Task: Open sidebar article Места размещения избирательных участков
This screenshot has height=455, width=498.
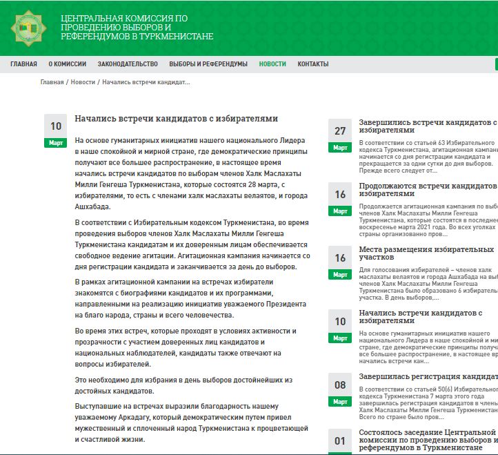Action: coord(426,253)
